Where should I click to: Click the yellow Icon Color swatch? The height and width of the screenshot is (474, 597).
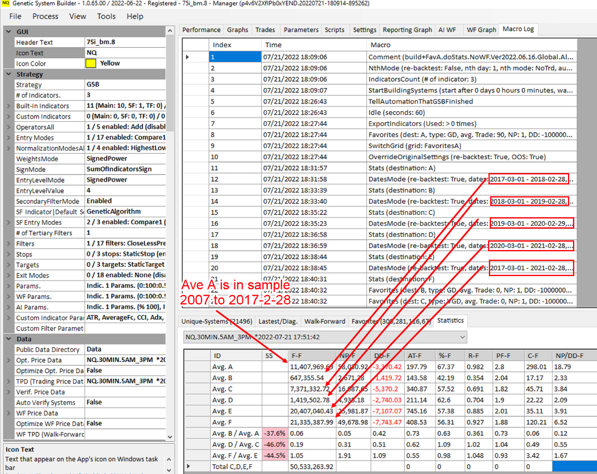pyautogui.click(x=91, y=63)
